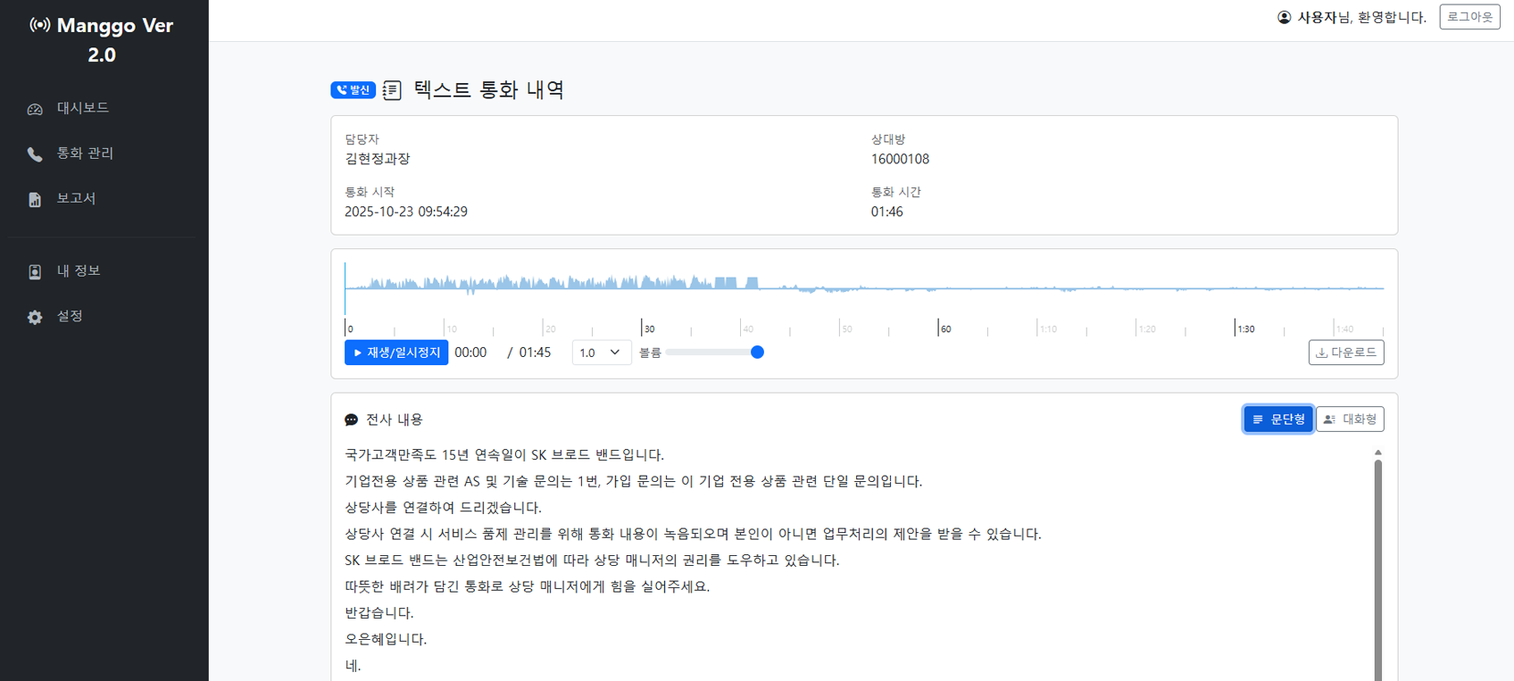Screen dimensions: 1514x681
Task: Click the ID badge icon for 내 정보
Action: (35, 271)
